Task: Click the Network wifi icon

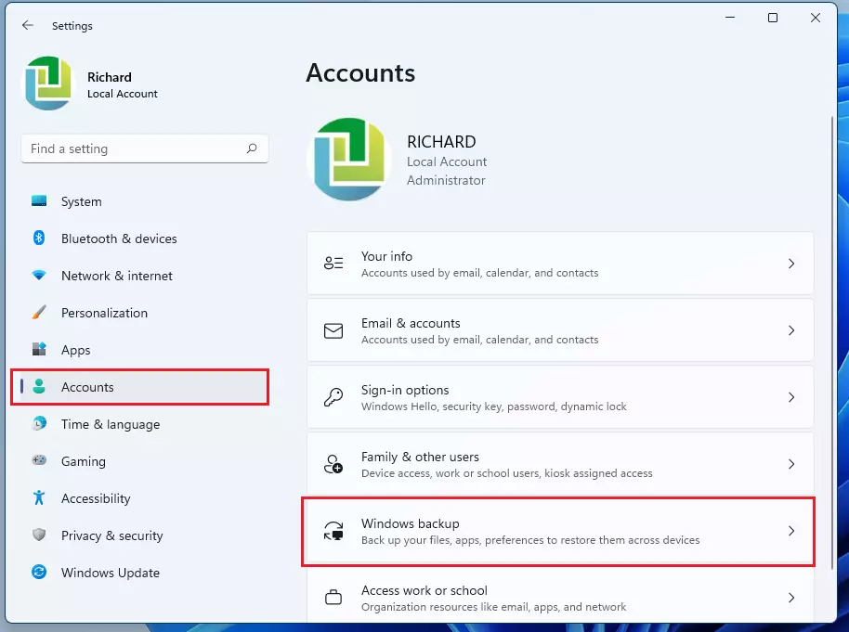Action: [x=39, y=276]
